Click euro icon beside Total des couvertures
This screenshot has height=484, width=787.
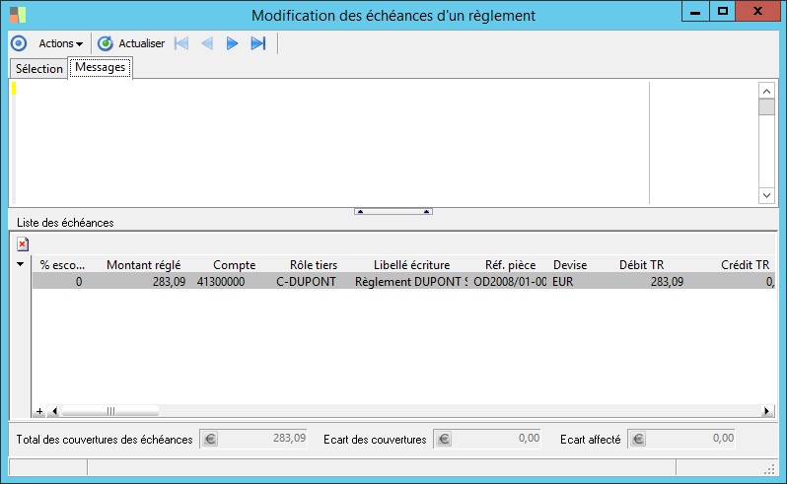(210, 440)
